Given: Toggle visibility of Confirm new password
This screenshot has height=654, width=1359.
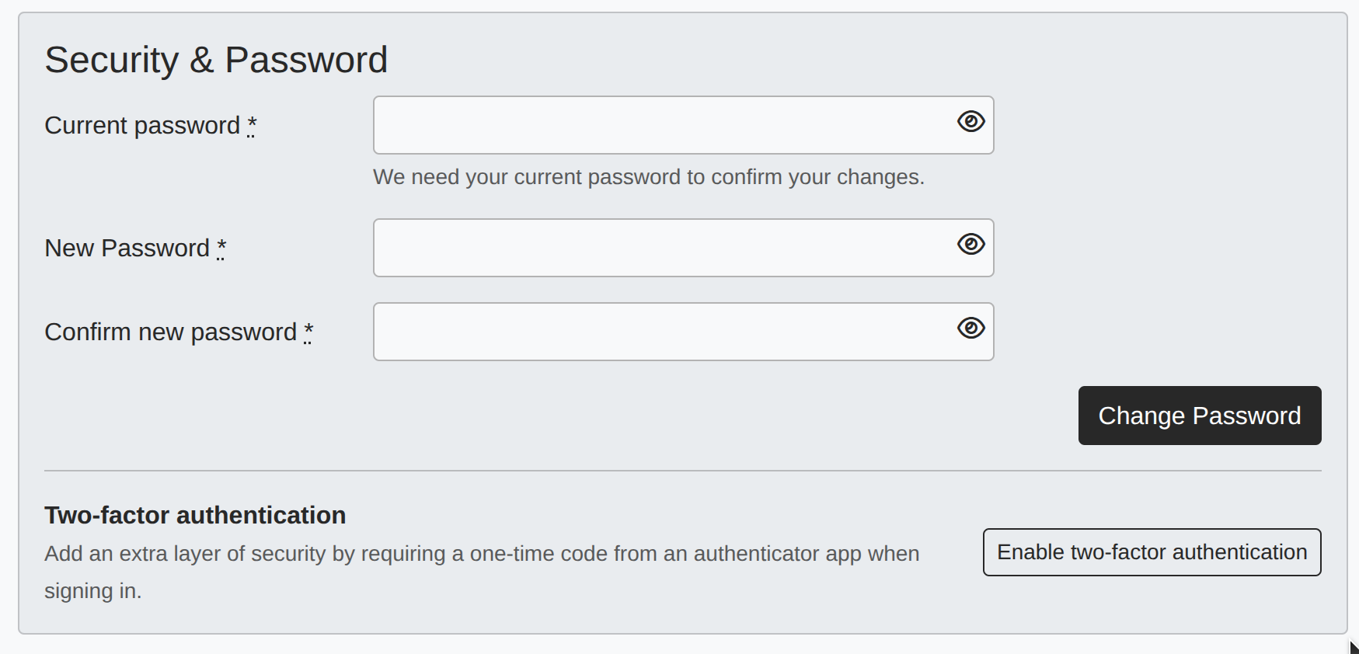Looking at the screenshot, I should 970,329.
